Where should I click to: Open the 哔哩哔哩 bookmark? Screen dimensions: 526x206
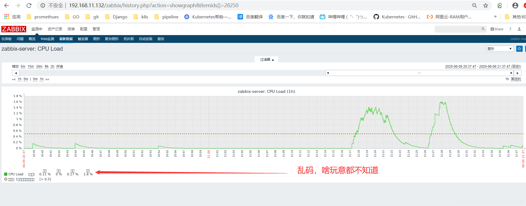pyautogui.click(x=343, y=17)
